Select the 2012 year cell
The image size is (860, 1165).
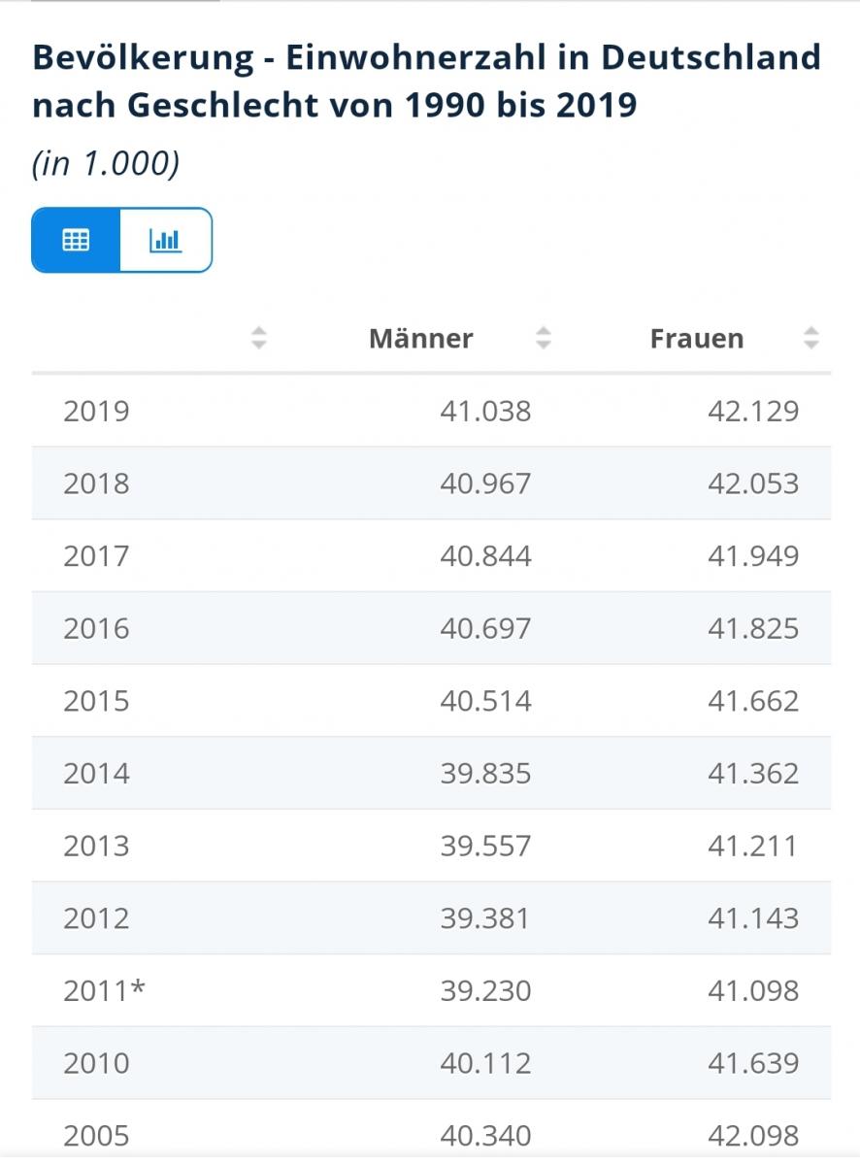96,918
